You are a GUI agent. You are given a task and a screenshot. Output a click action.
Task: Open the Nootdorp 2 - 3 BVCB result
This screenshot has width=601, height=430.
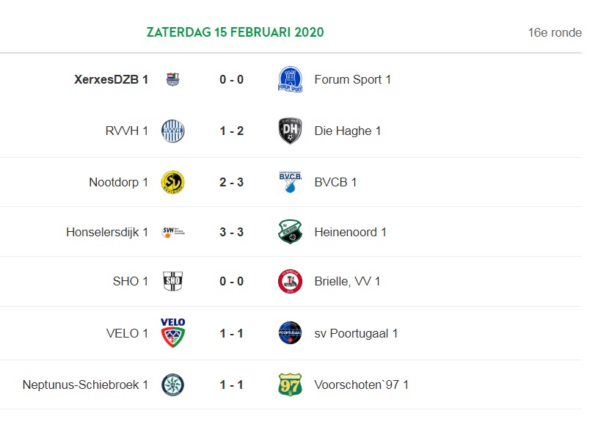point(231,182)
